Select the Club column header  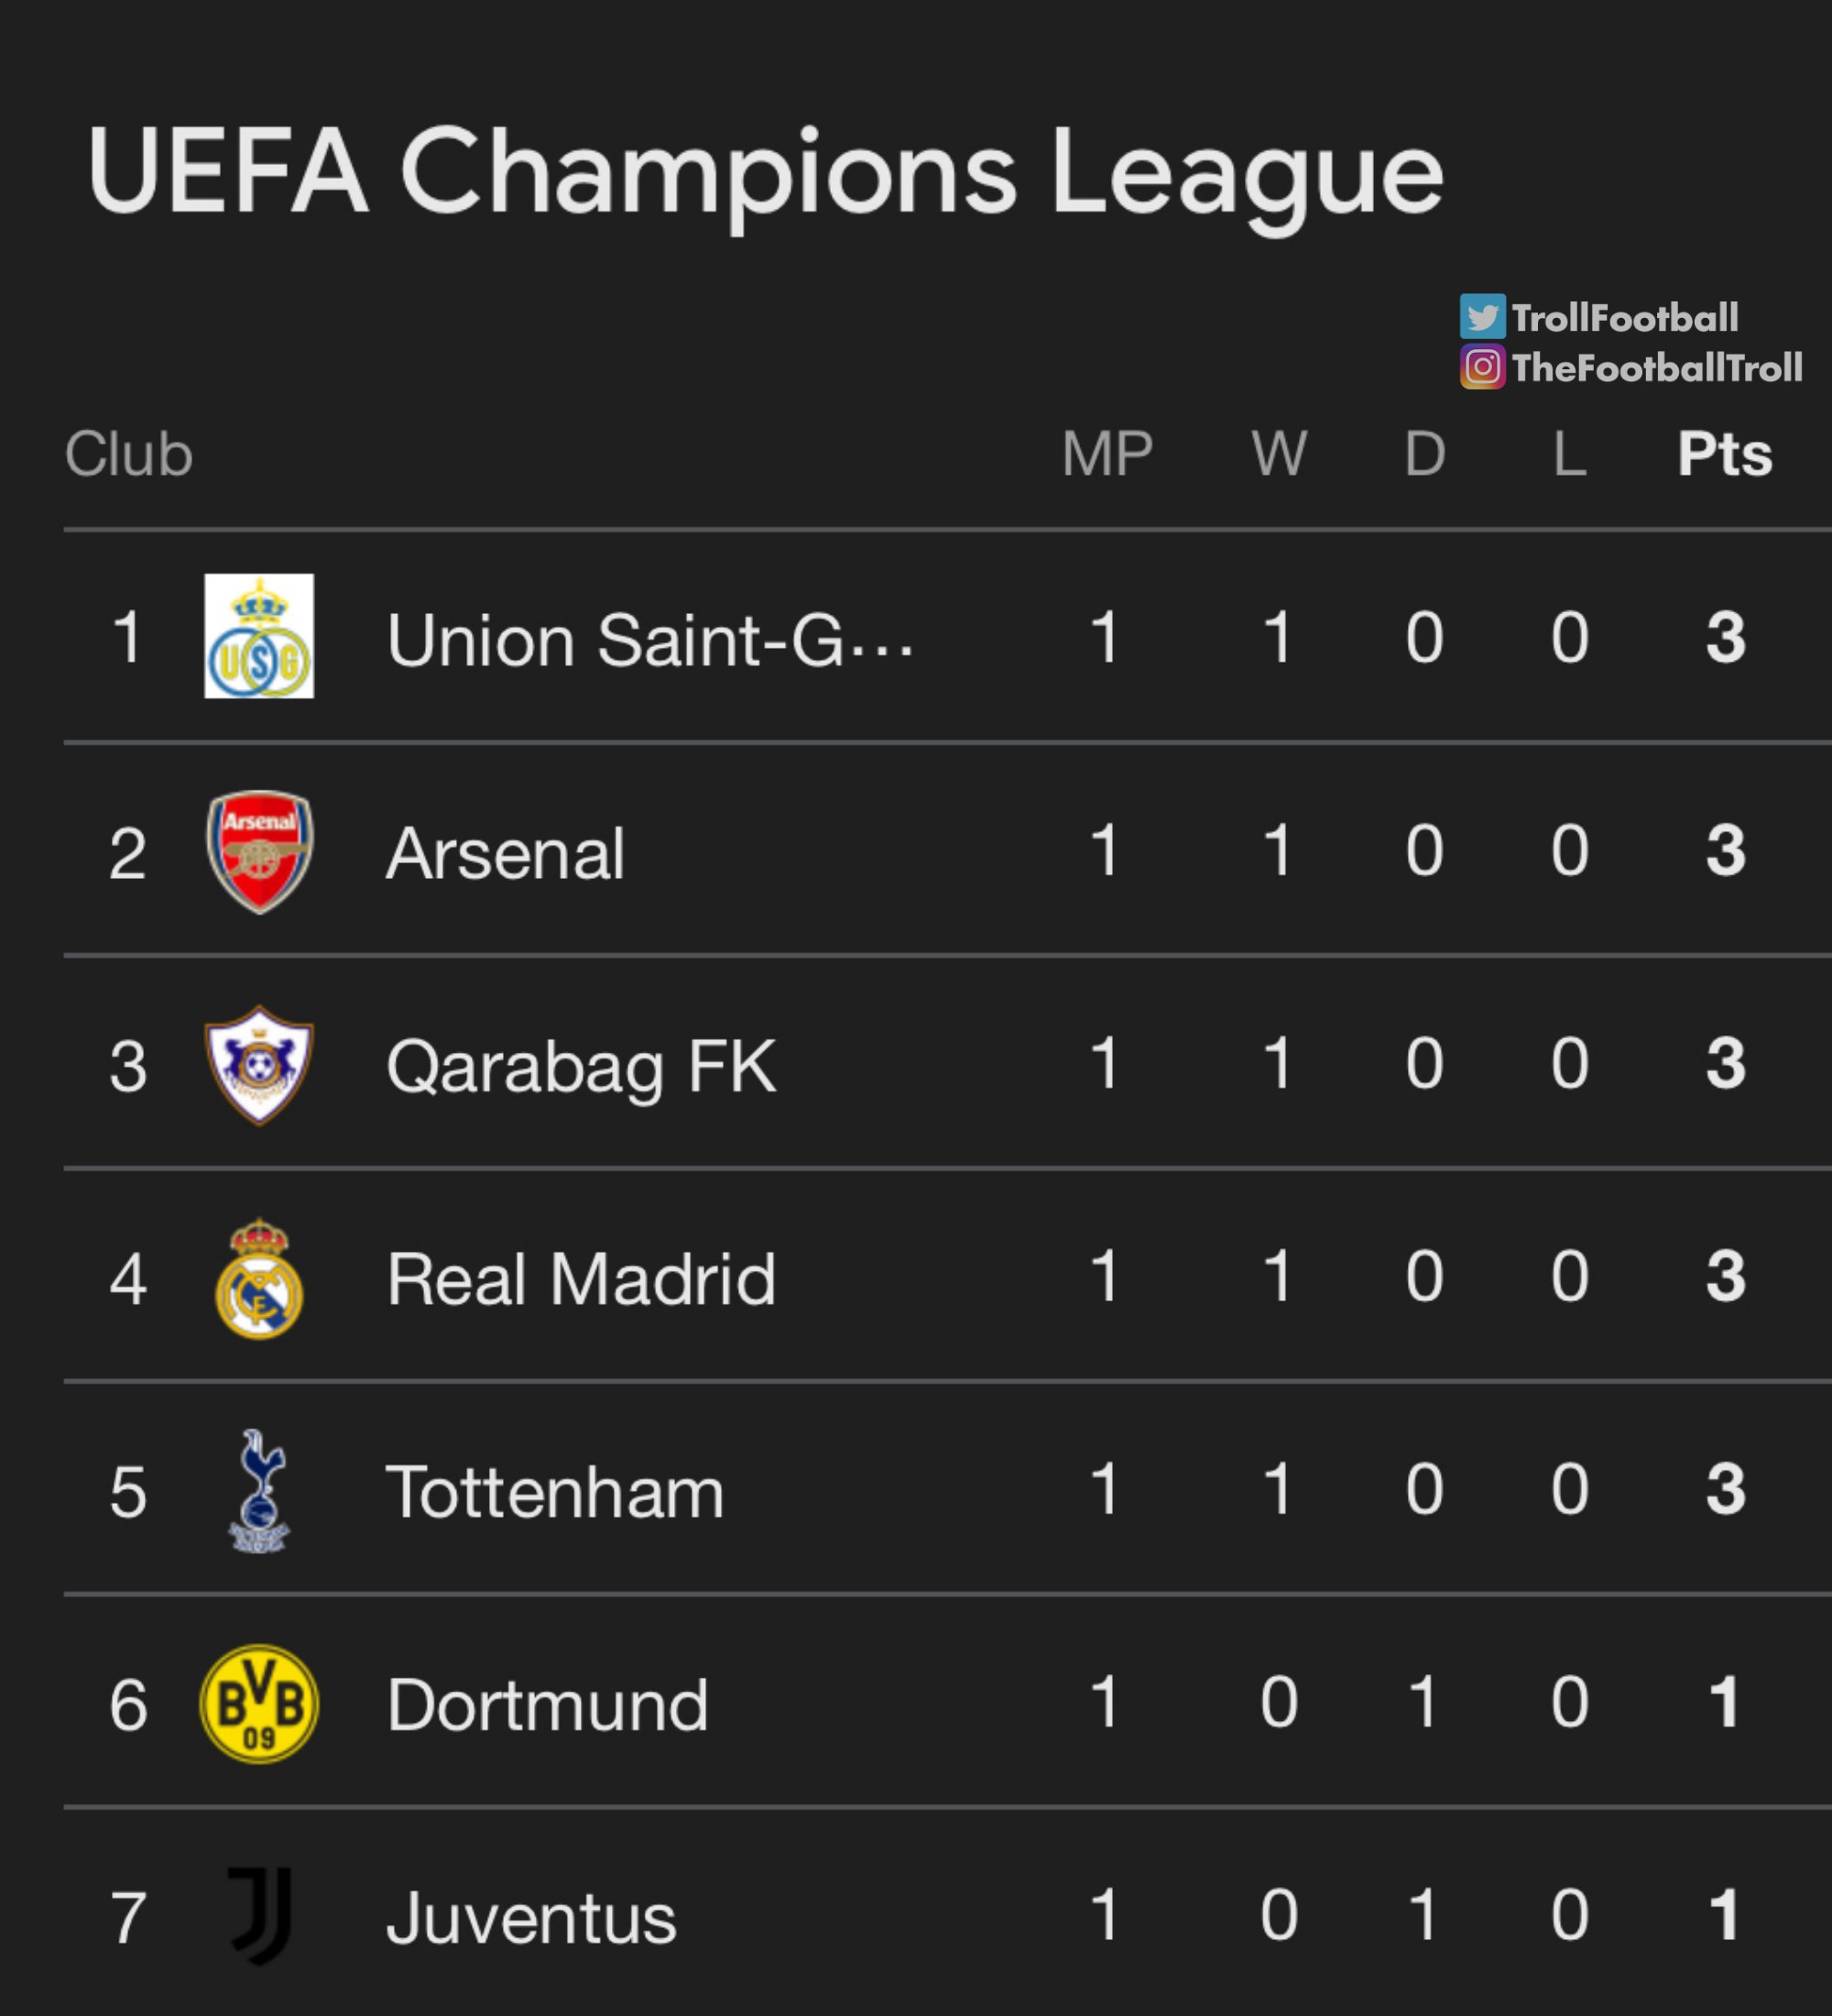(129, 454)
